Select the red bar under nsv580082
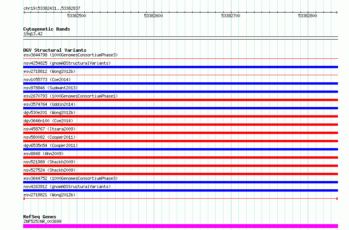This screenshot has height=230, width=349. pyautogui.click(x=180, y=141)
